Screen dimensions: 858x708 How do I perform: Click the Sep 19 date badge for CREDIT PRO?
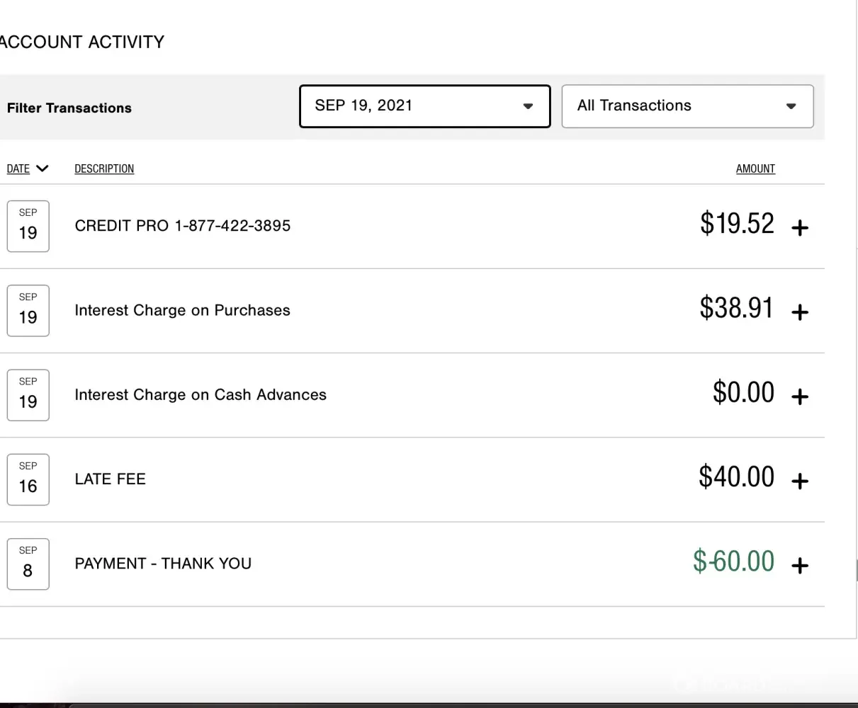(x=28, y=226)
